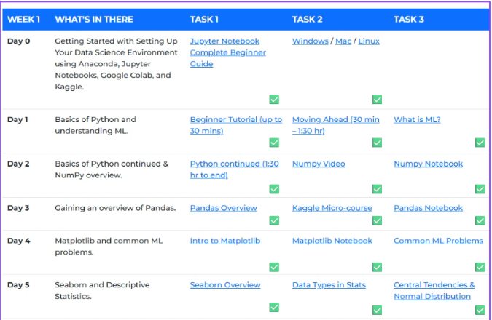Open the Pandas Overview link

pos(224,208)
